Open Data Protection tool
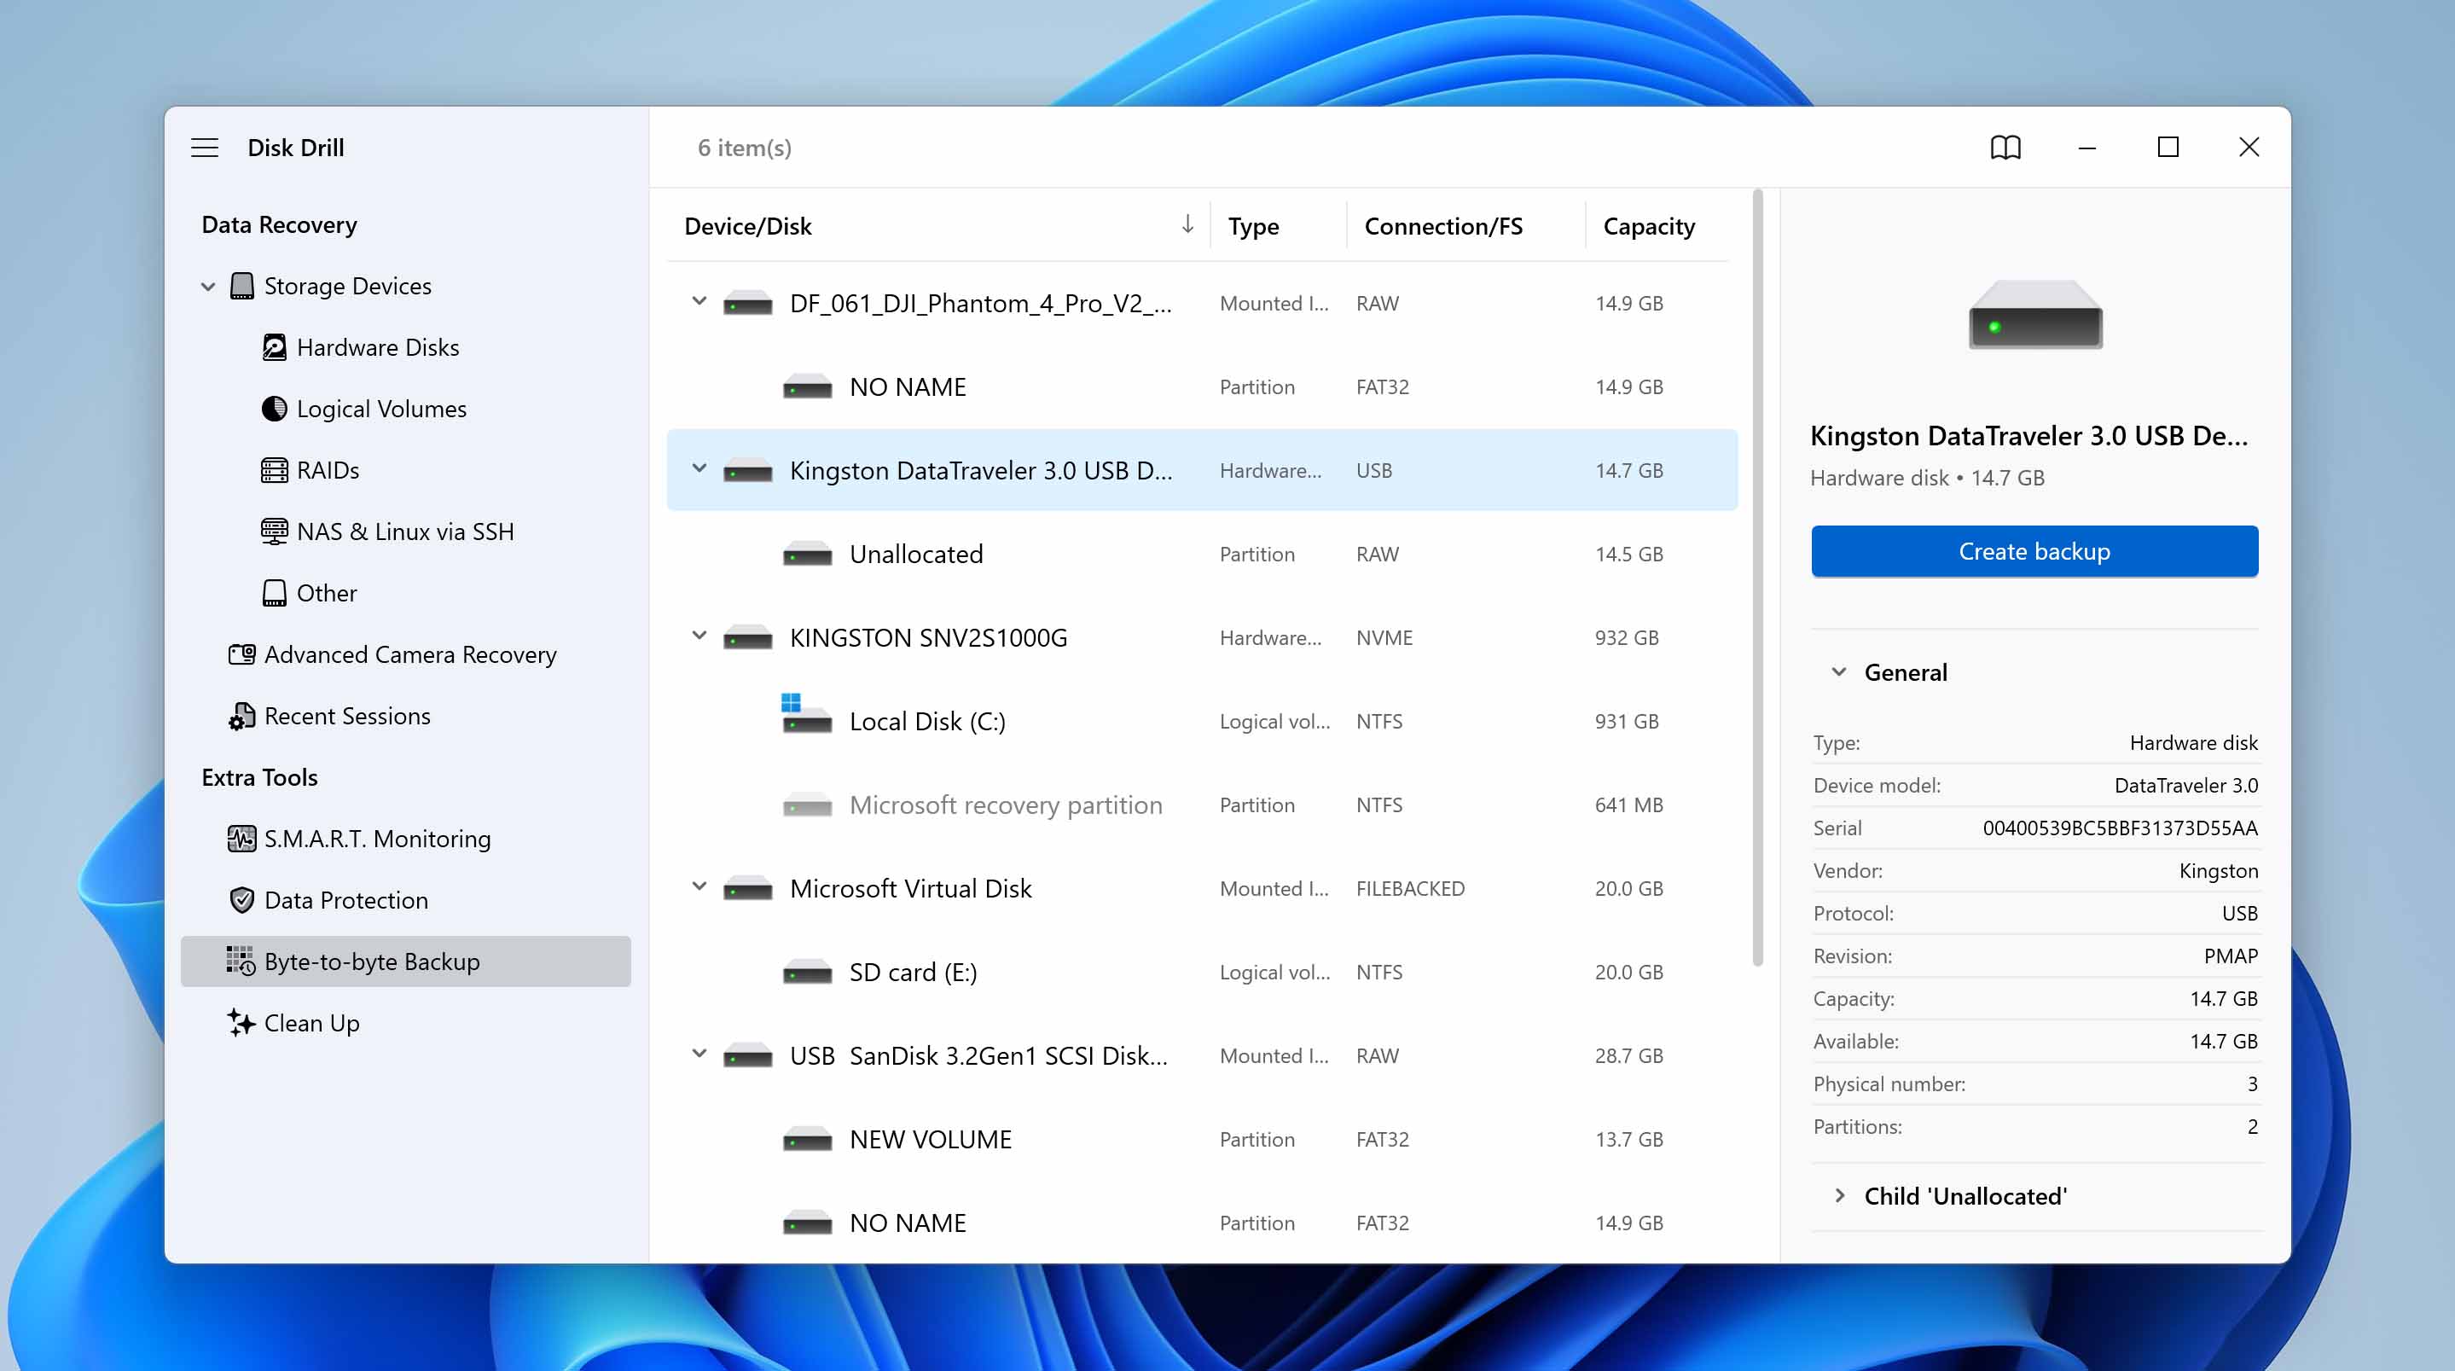This screenshot has height=1371, width=2455. pos(346,900)
